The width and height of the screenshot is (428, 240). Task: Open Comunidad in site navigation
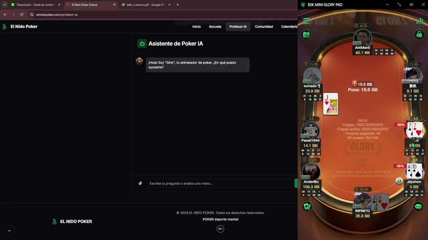[x=264, y=27]
